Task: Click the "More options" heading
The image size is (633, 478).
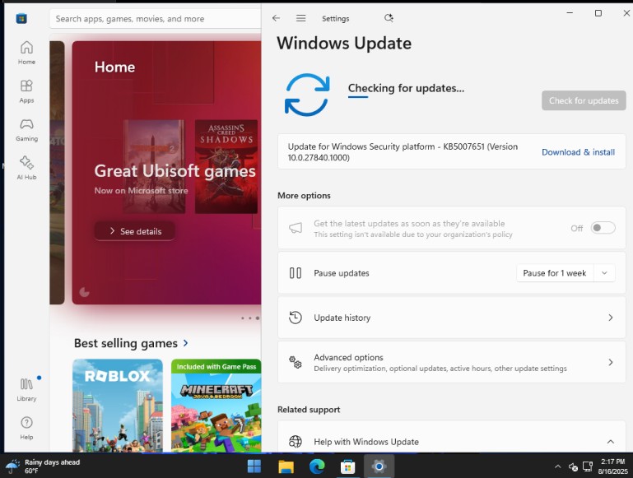Action: click(304, 195)
